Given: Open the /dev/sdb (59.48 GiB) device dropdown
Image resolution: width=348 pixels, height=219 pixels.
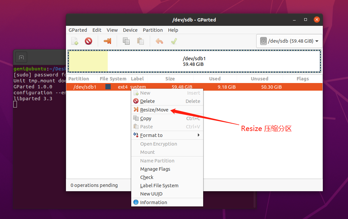Looking at the screenshot, I should click(289, 41).
